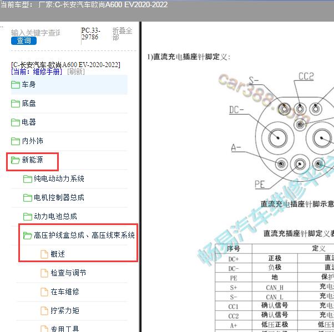Open the 检查与调节 page
This screenshot has width=334, height=332.
[68, 273]
